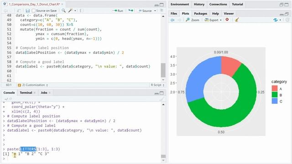Screen dimensions: 292x164
Task: Switch to the Environment tab
Action: pyautogui.click(x=180, y=4)
